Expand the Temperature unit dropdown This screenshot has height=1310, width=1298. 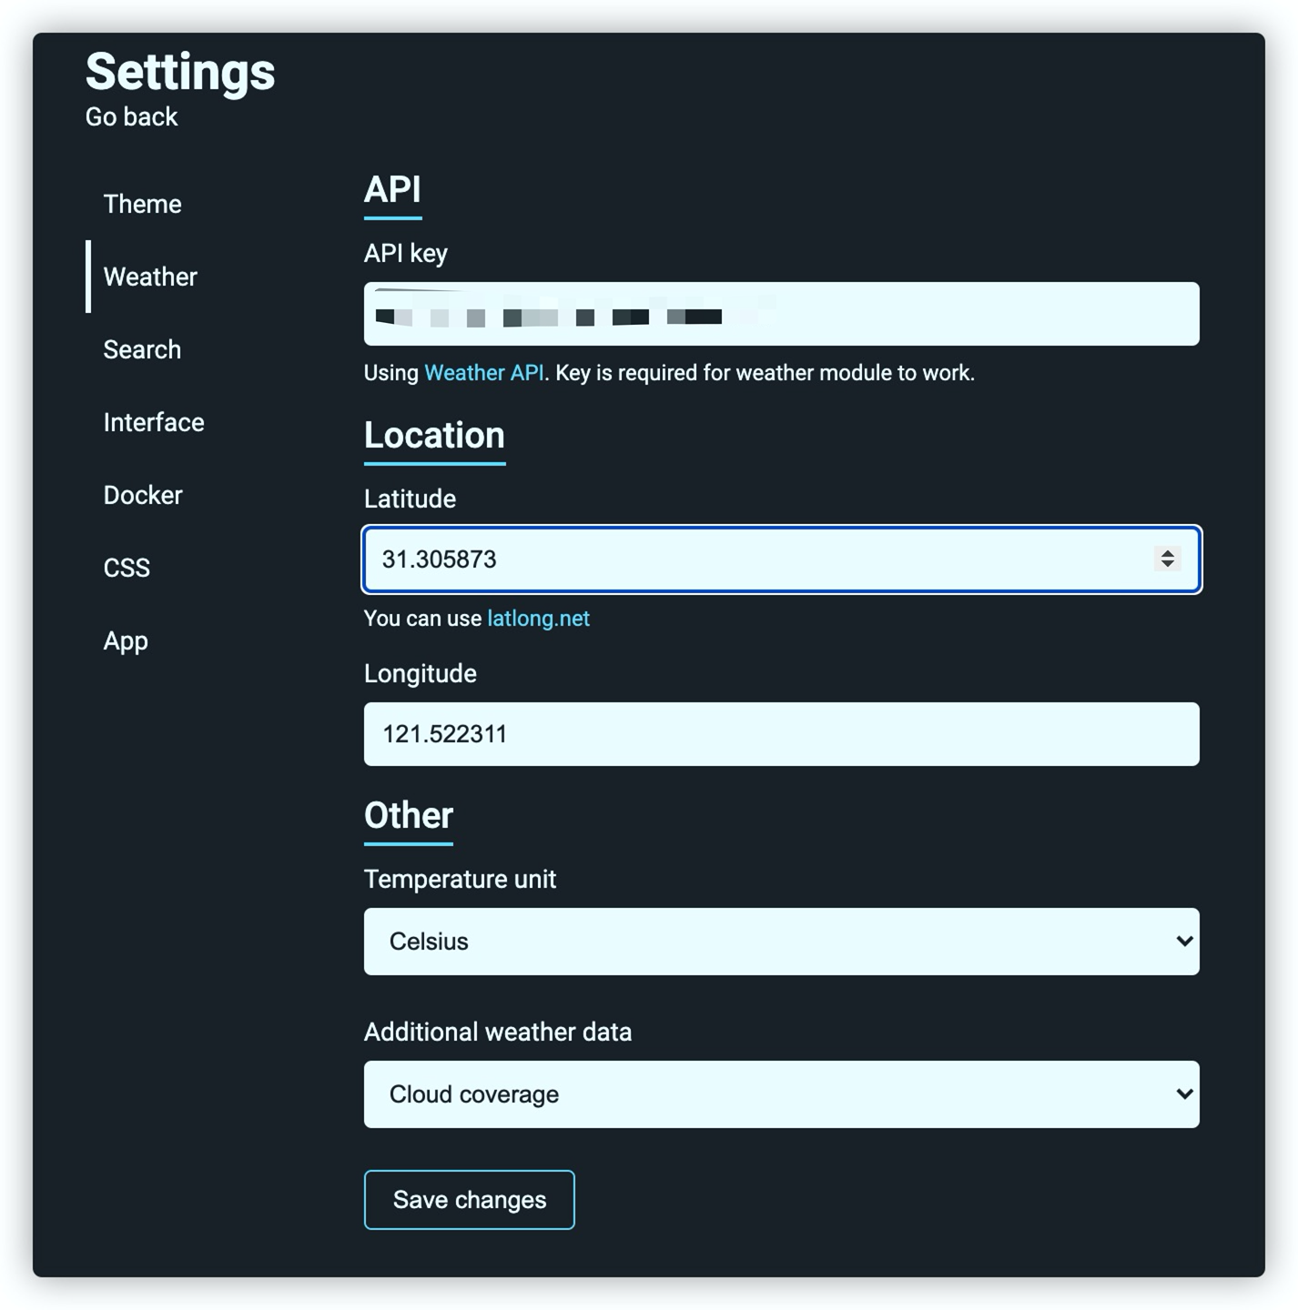pyautogui.click(x=781, y=942)
